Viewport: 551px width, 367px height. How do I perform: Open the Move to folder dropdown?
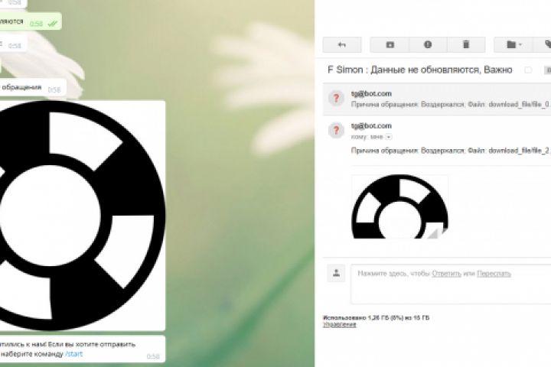514,44
